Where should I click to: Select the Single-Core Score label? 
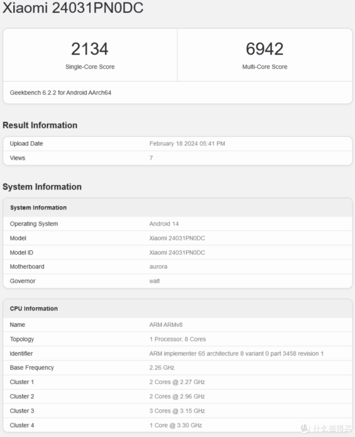(90, 67)
